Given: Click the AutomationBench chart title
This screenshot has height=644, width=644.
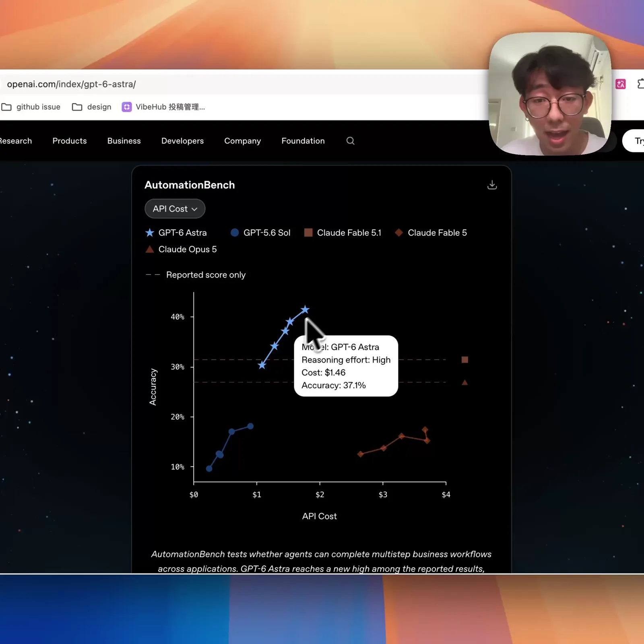Looking at the screenshot, I should [190, 185].
